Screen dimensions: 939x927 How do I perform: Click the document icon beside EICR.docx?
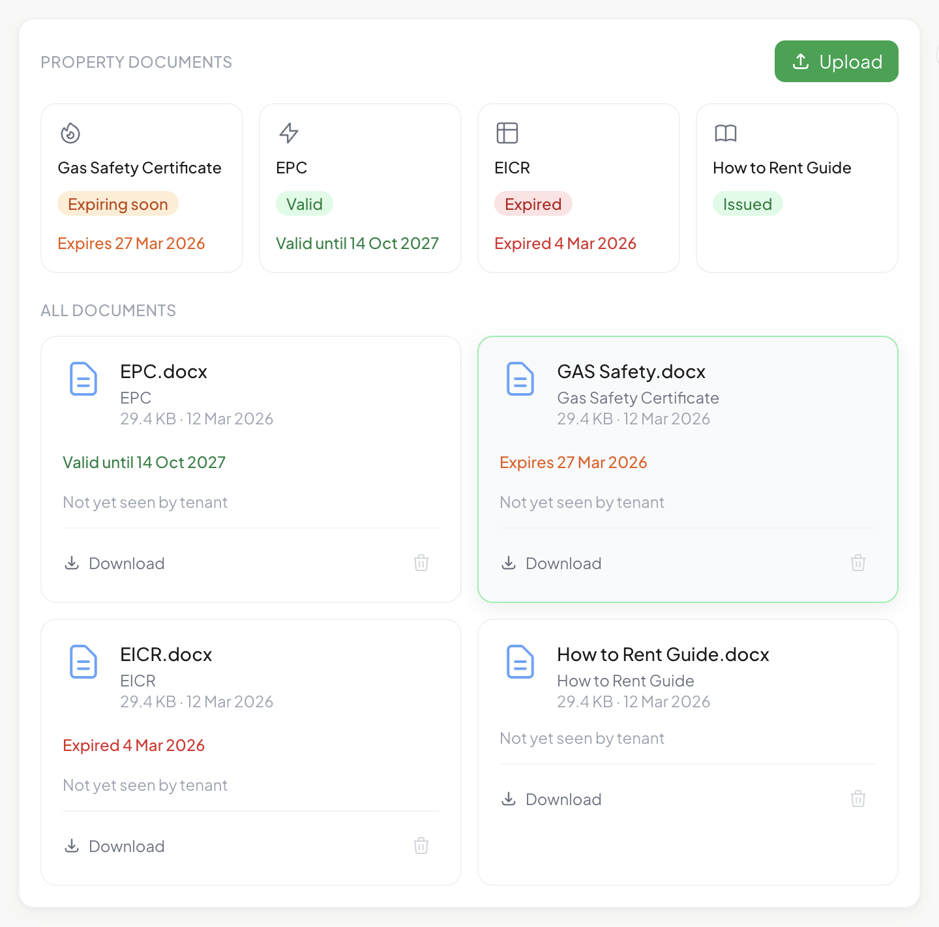point(83,662)
